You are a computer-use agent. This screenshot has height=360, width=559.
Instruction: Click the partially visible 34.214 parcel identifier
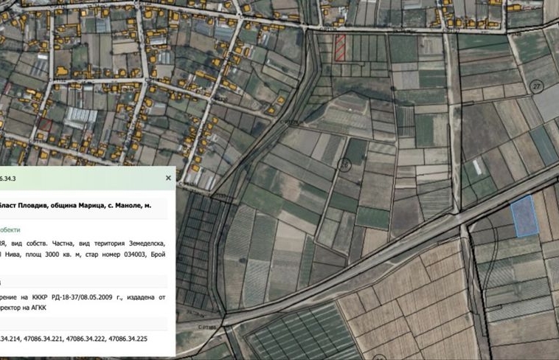[10, 339]
